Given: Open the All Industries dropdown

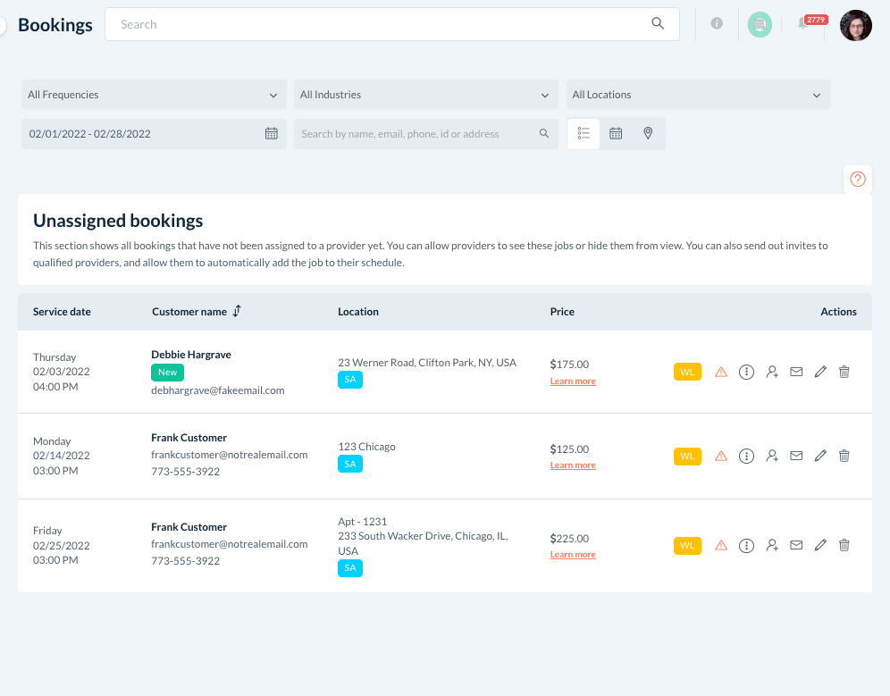Looking at the screenshot, I should tap(425, 95).
